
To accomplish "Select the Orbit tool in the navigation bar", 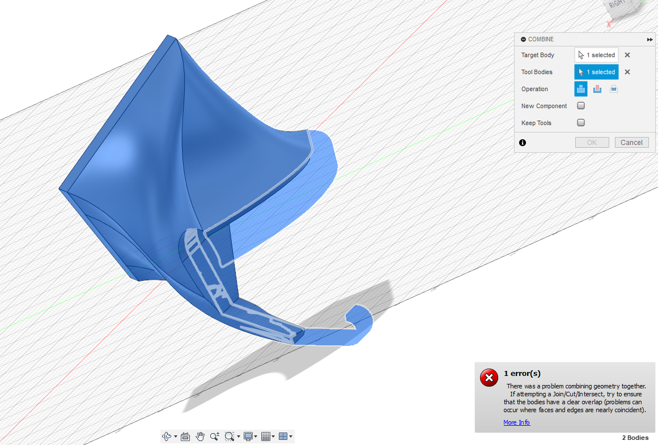I will point(167,436).
